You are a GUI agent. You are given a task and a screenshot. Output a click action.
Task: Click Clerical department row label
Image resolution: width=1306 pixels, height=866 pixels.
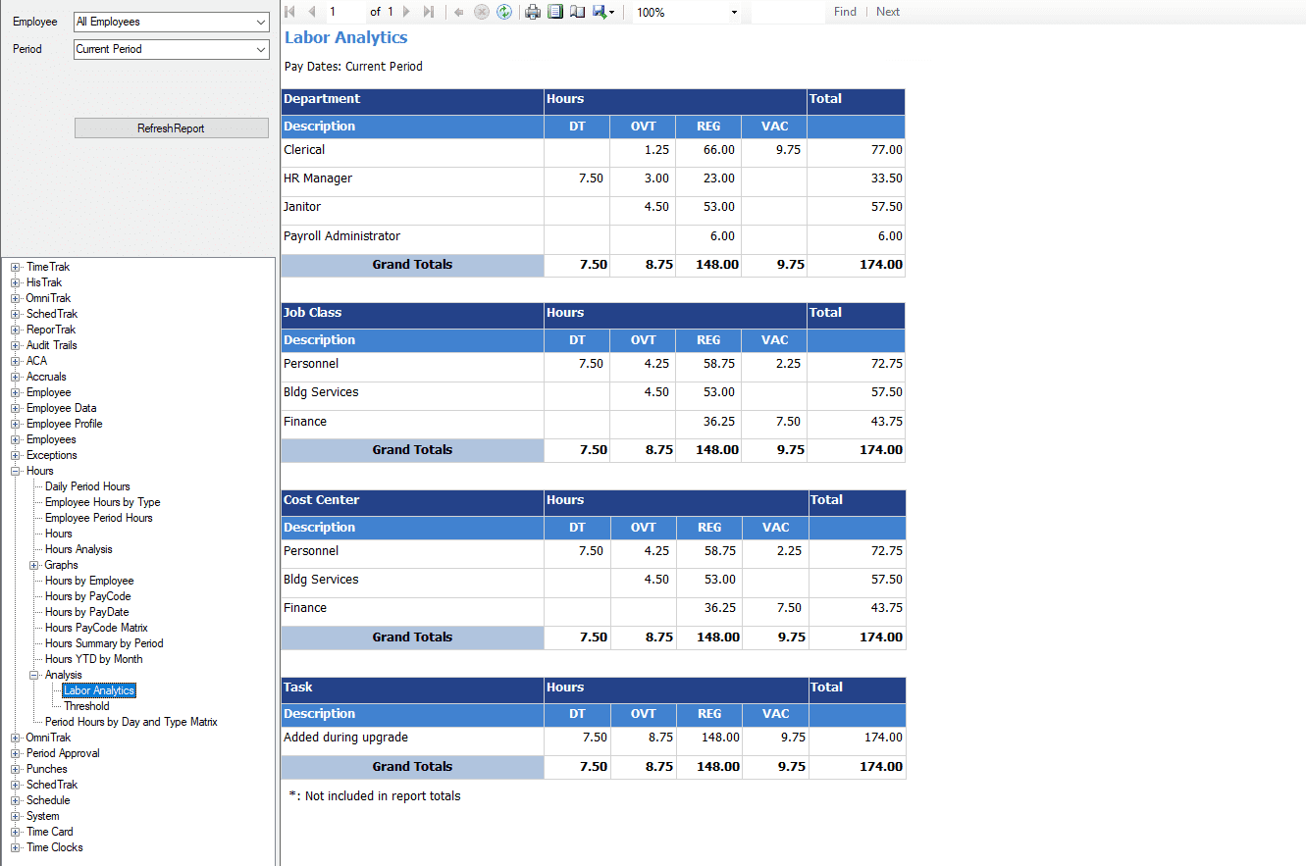pos(304,150)
